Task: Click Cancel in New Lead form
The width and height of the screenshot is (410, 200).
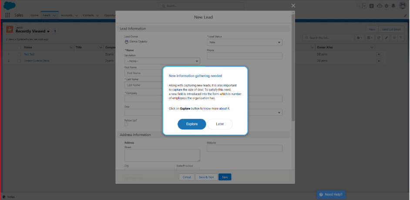Action: pyautogui.click(x=187, y=177)
